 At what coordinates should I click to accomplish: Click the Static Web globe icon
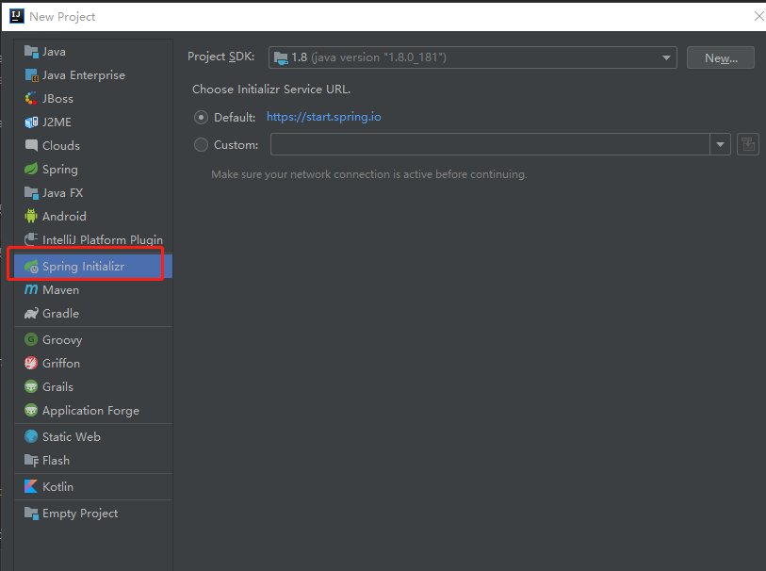point(31,436)
